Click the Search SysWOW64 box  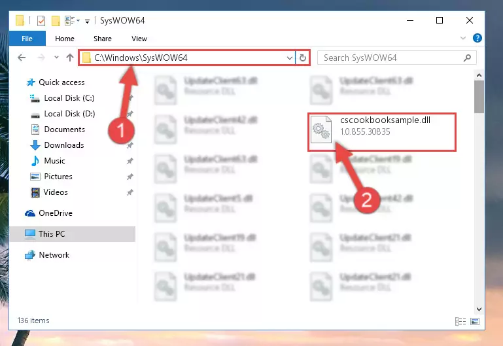pyautogui.click(x=396, y=58)
